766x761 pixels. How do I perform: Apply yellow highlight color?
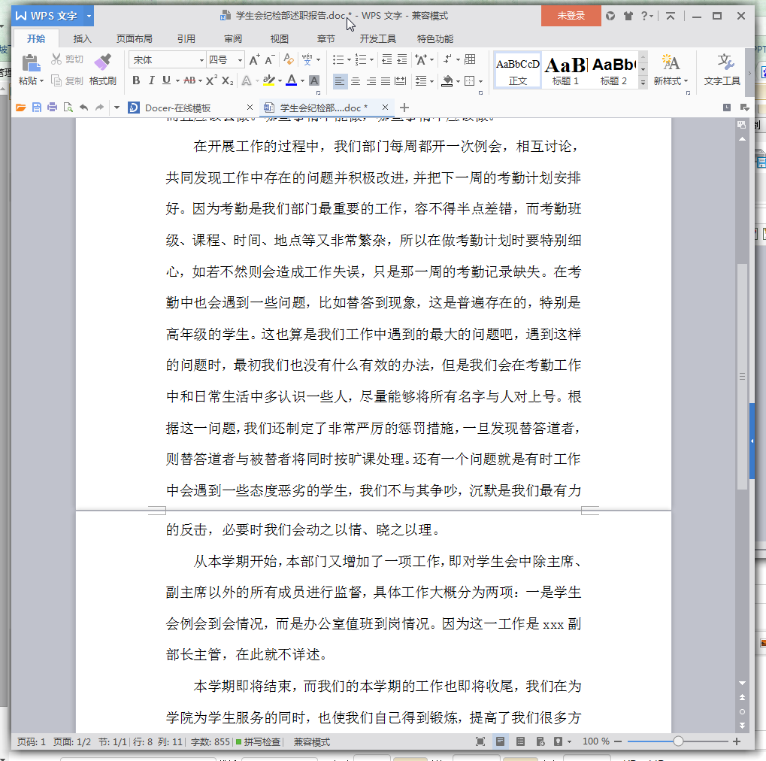[268, 80]
